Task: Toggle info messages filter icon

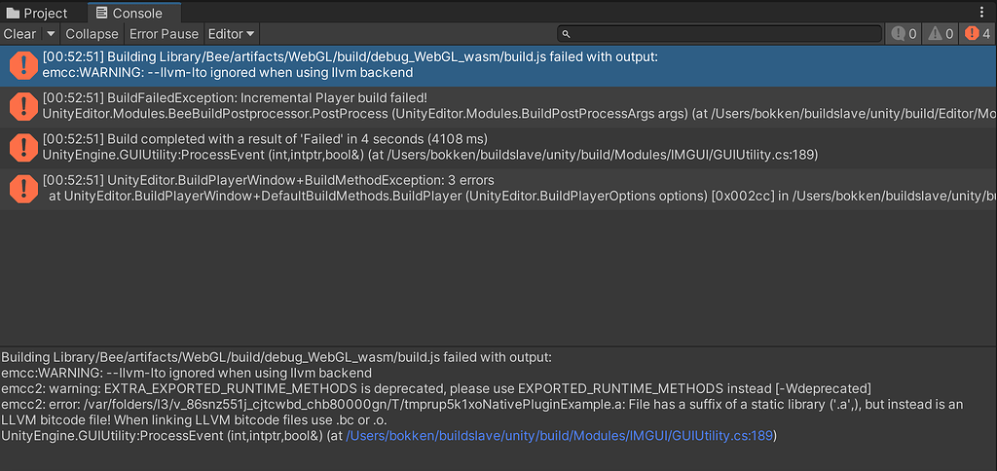Action: click(x=904, y=34)
